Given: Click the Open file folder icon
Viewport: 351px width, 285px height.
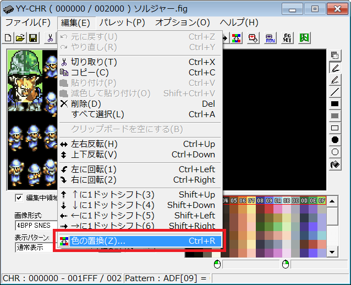Looking at the screenshot, I should click(x=20, y=38).
